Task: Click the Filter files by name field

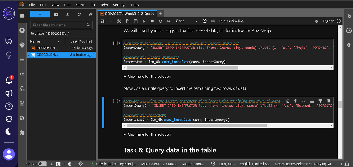Action: (61, 25)
